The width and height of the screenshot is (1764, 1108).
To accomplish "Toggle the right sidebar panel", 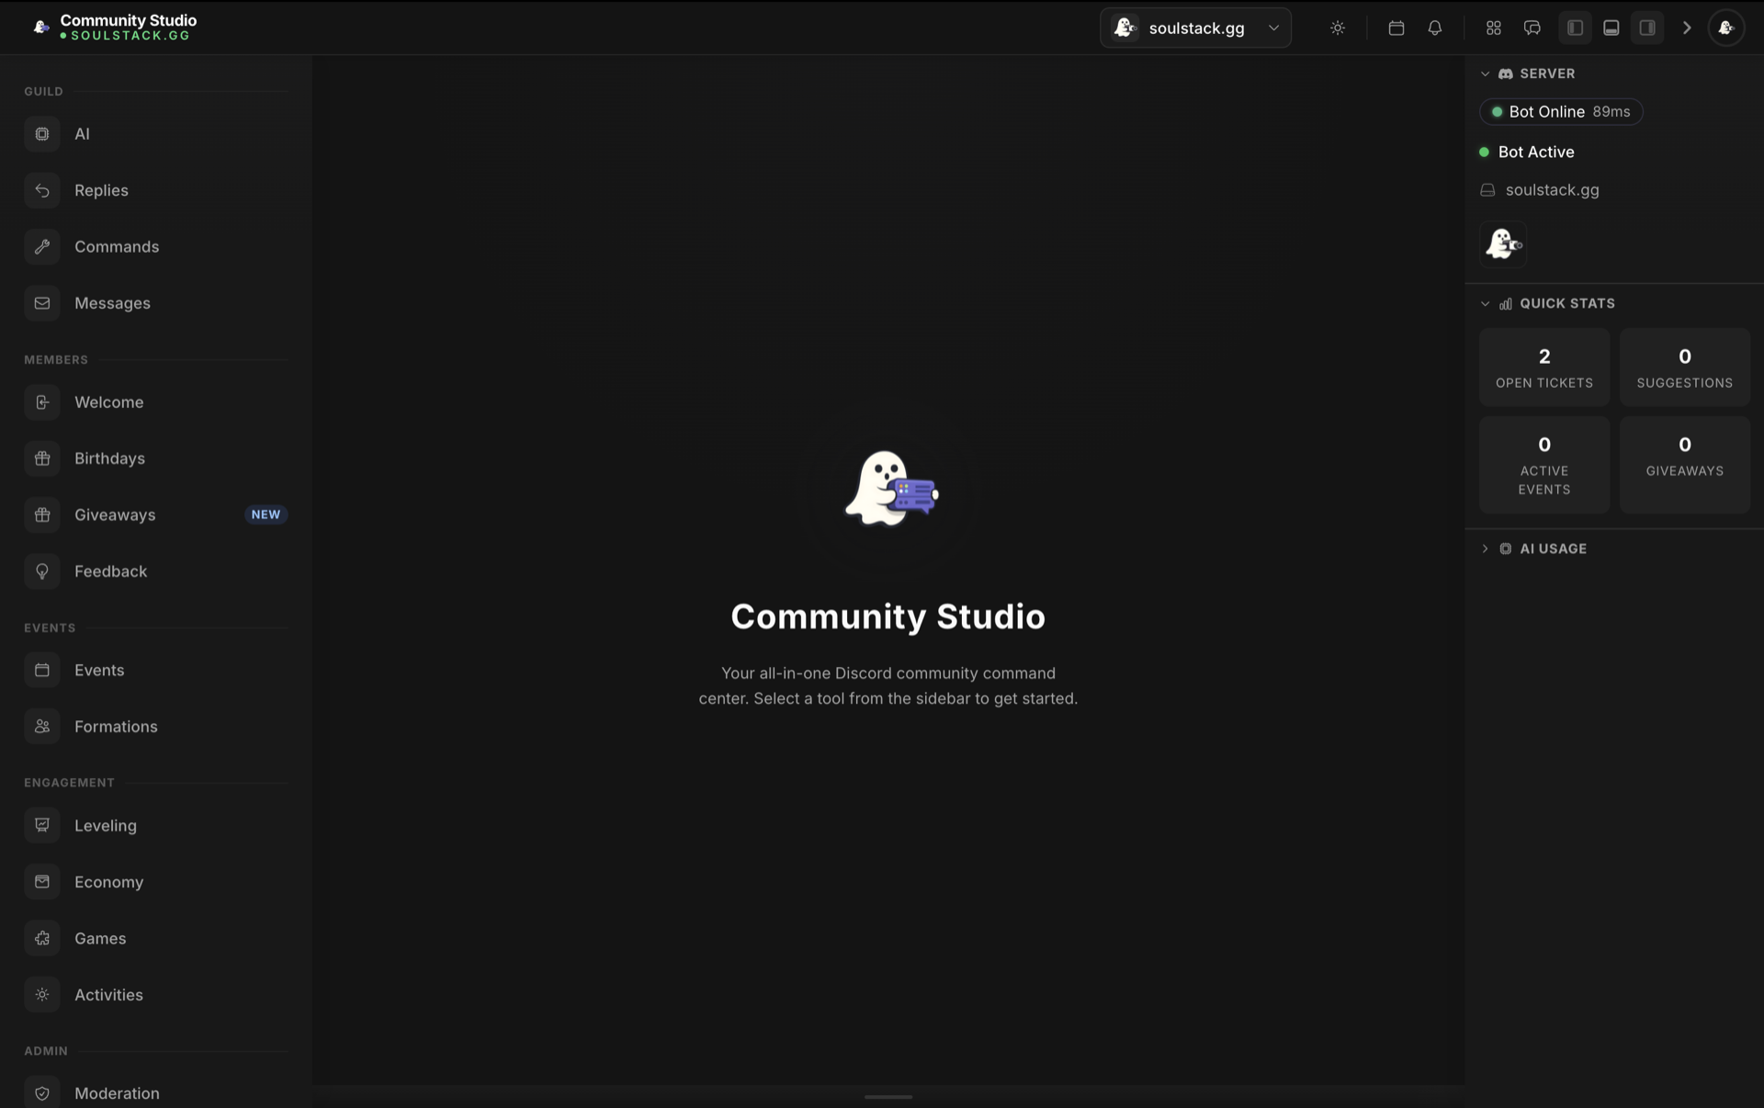I will 1647,28.
